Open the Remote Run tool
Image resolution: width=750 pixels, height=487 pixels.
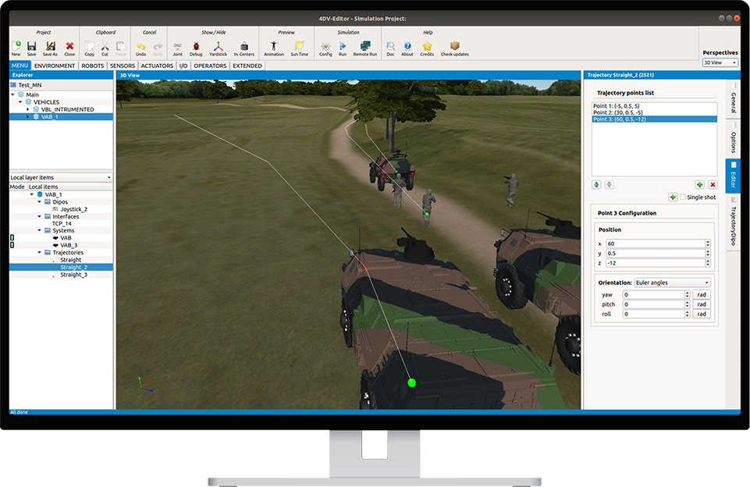[364, 47]
